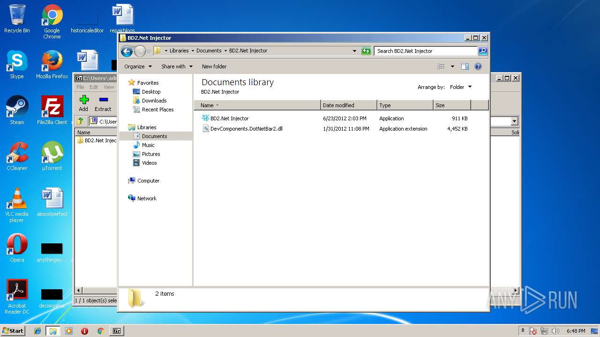Open Videos library in navigation pane
Viewport: 600px width, 337px height.
(x=149, y=163)
